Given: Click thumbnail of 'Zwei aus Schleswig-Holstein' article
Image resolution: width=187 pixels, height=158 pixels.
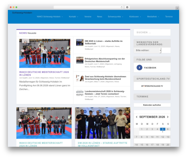Looking at the screenshot, I should (80, 78).
